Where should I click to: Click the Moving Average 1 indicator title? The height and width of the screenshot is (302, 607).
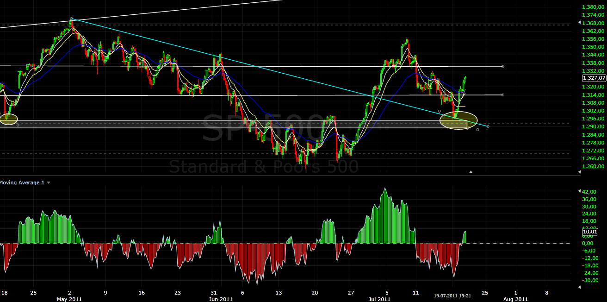coord(22,183)
